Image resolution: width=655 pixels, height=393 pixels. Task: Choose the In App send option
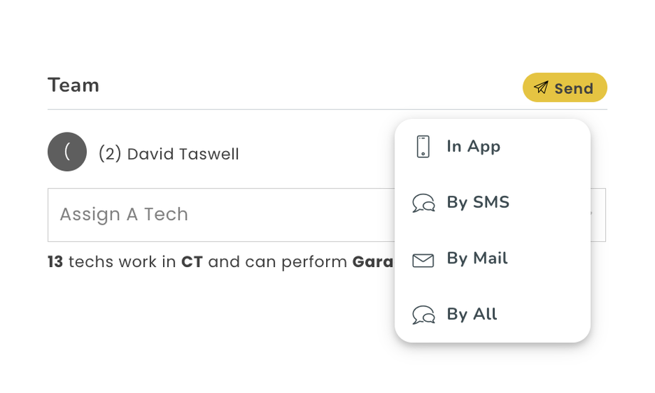point(473,147)
